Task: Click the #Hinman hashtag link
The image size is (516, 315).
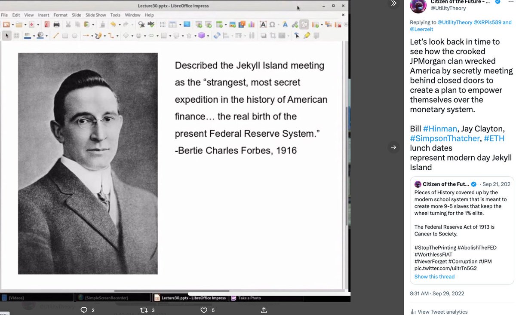Action: [439, 128]
